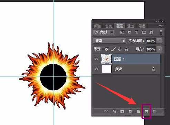Lock transparent pixels of layer
This screenshot has height=125, width=170.
(107, 49)
